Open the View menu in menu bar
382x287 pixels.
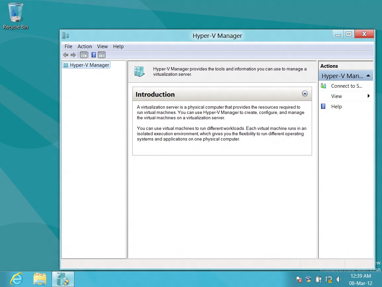(x=102, y=47)
